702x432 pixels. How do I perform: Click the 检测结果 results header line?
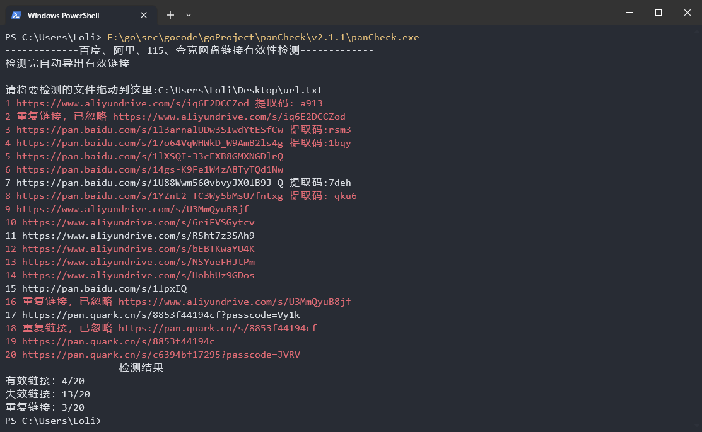click(x=141, y=368)
